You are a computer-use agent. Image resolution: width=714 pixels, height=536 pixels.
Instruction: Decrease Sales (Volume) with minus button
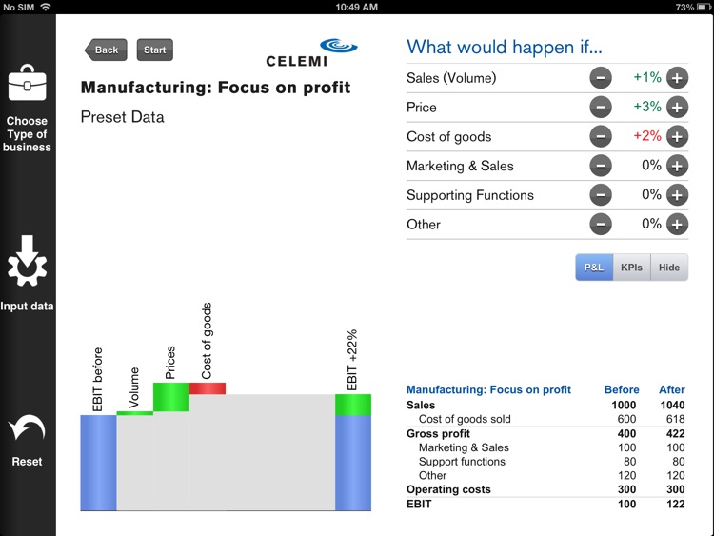[601, 78]
